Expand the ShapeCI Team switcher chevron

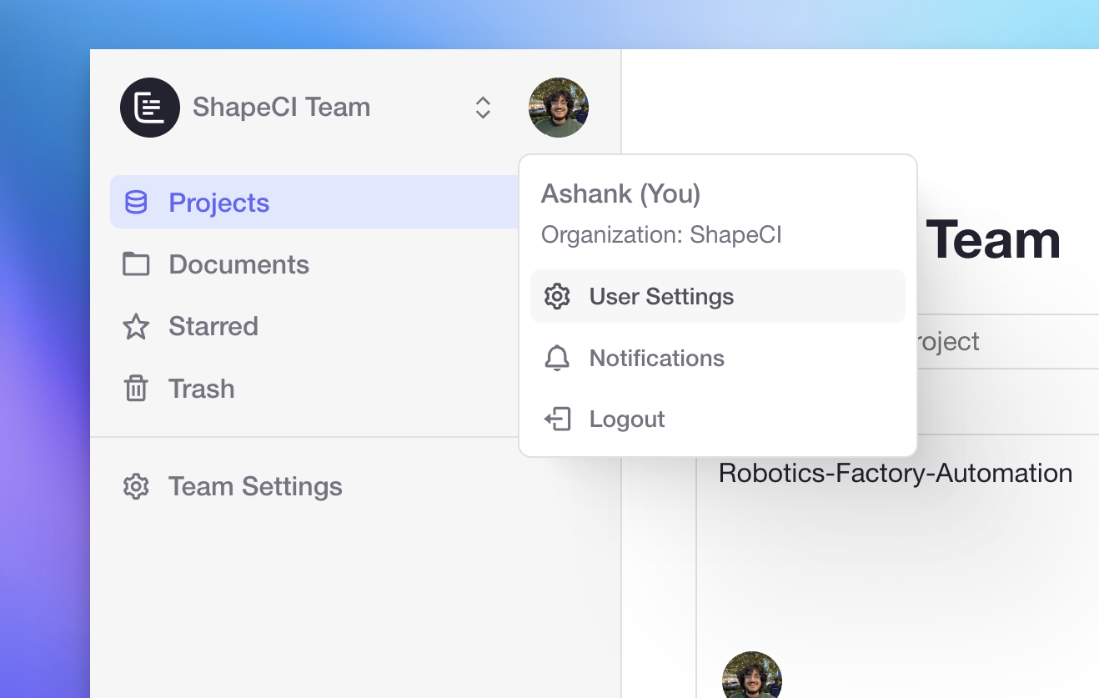point(483,108)
